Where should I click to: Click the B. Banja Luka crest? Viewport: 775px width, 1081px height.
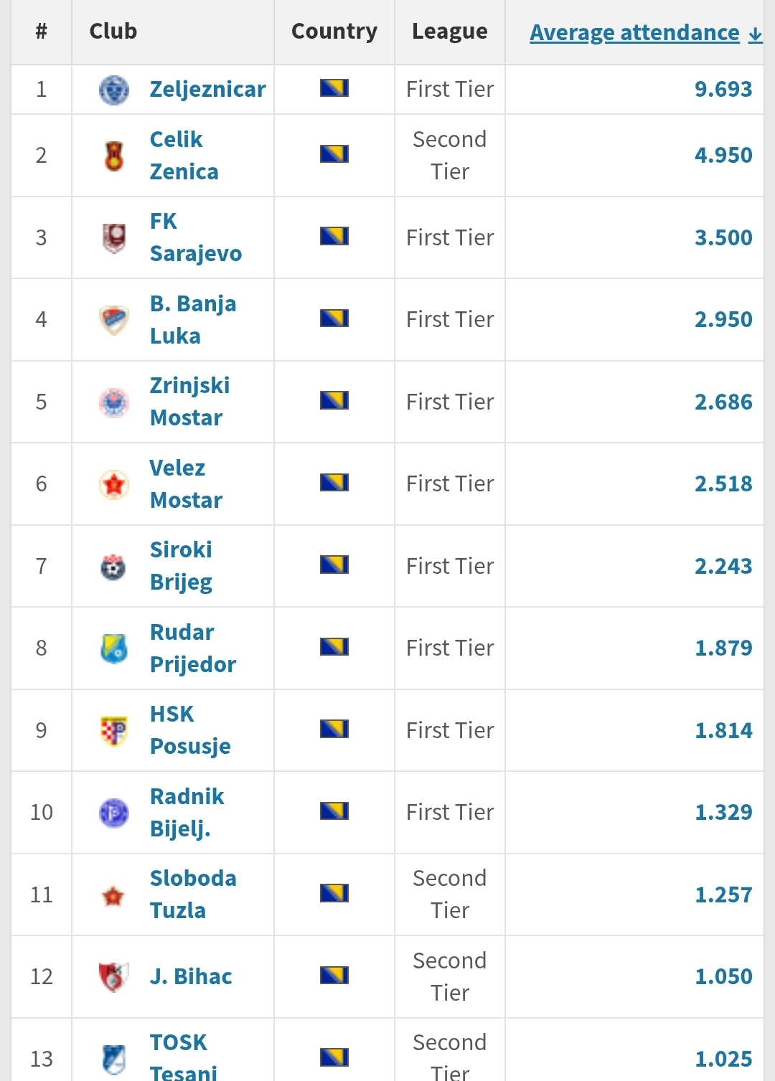point(113,320)
